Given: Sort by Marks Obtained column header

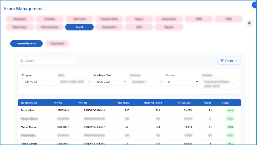Looking at the screenshot, I should tap(153, 103).
